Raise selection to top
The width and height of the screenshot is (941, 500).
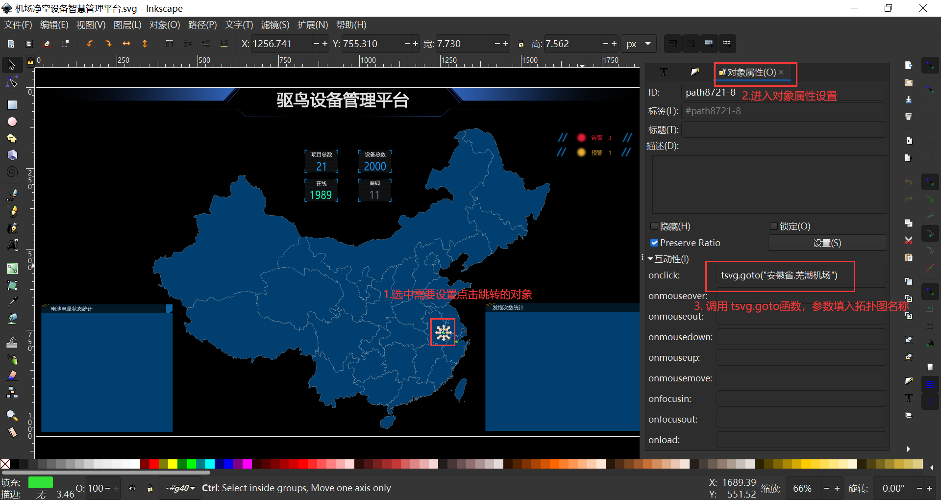(x=170, y=44)
